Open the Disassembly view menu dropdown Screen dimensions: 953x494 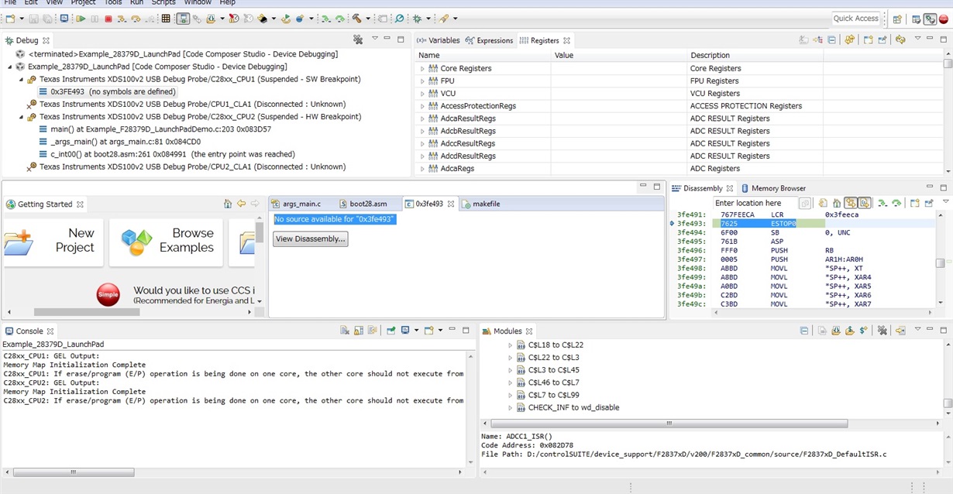click(945, 201)
